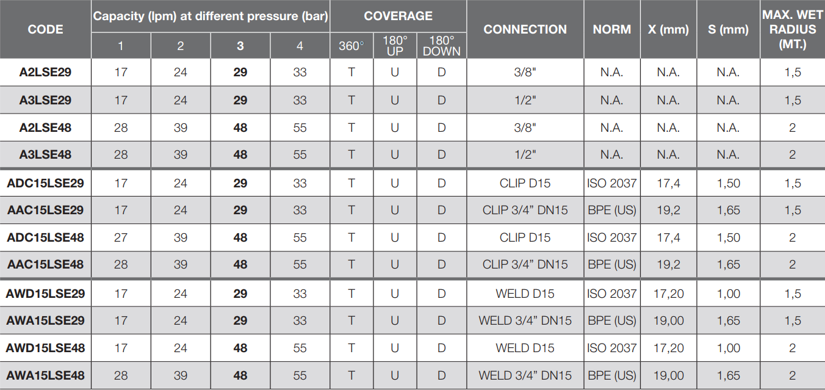Click the NORM column header
Image resolution: width=825 pixels, height=390 pixels.
611,29
